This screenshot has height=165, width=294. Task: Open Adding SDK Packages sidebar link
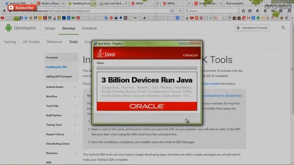pyautogui.click(x=59, y=77)
